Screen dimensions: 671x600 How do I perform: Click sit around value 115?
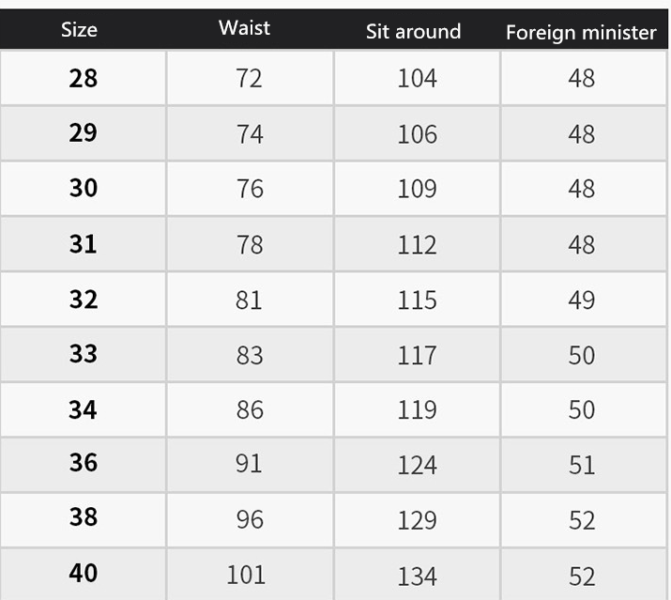(417, 300)
